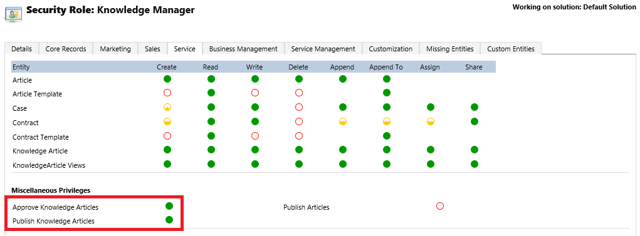Change KnowledgeArticle Views Write privilege
This screenshot has height=236, width=640.
[x=255, y=164]
